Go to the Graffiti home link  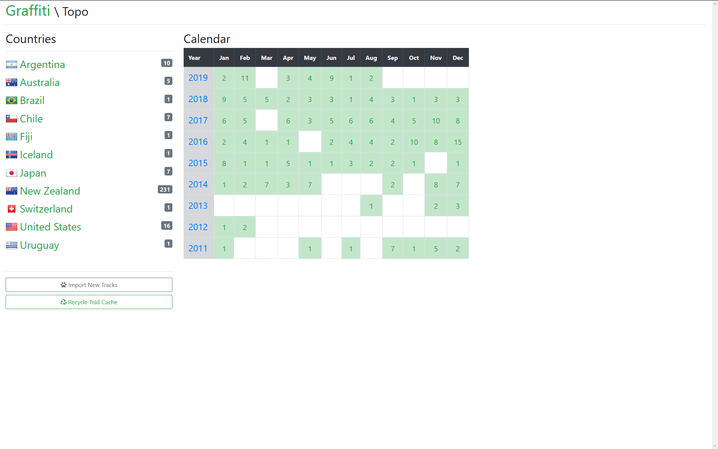pyautogui.click(x=28, y=11)
